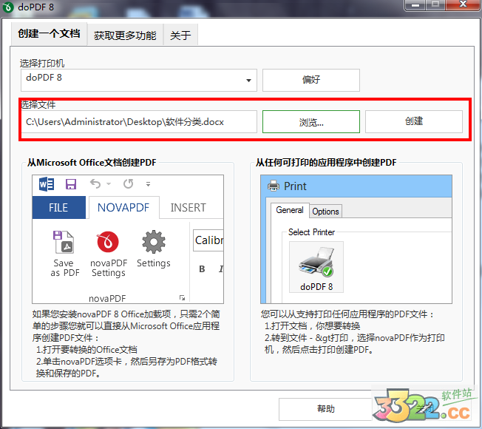Close the doPDF 8 window
This screenshot has width=482, height=429.
pyautogui.click(x=463, y=4)
